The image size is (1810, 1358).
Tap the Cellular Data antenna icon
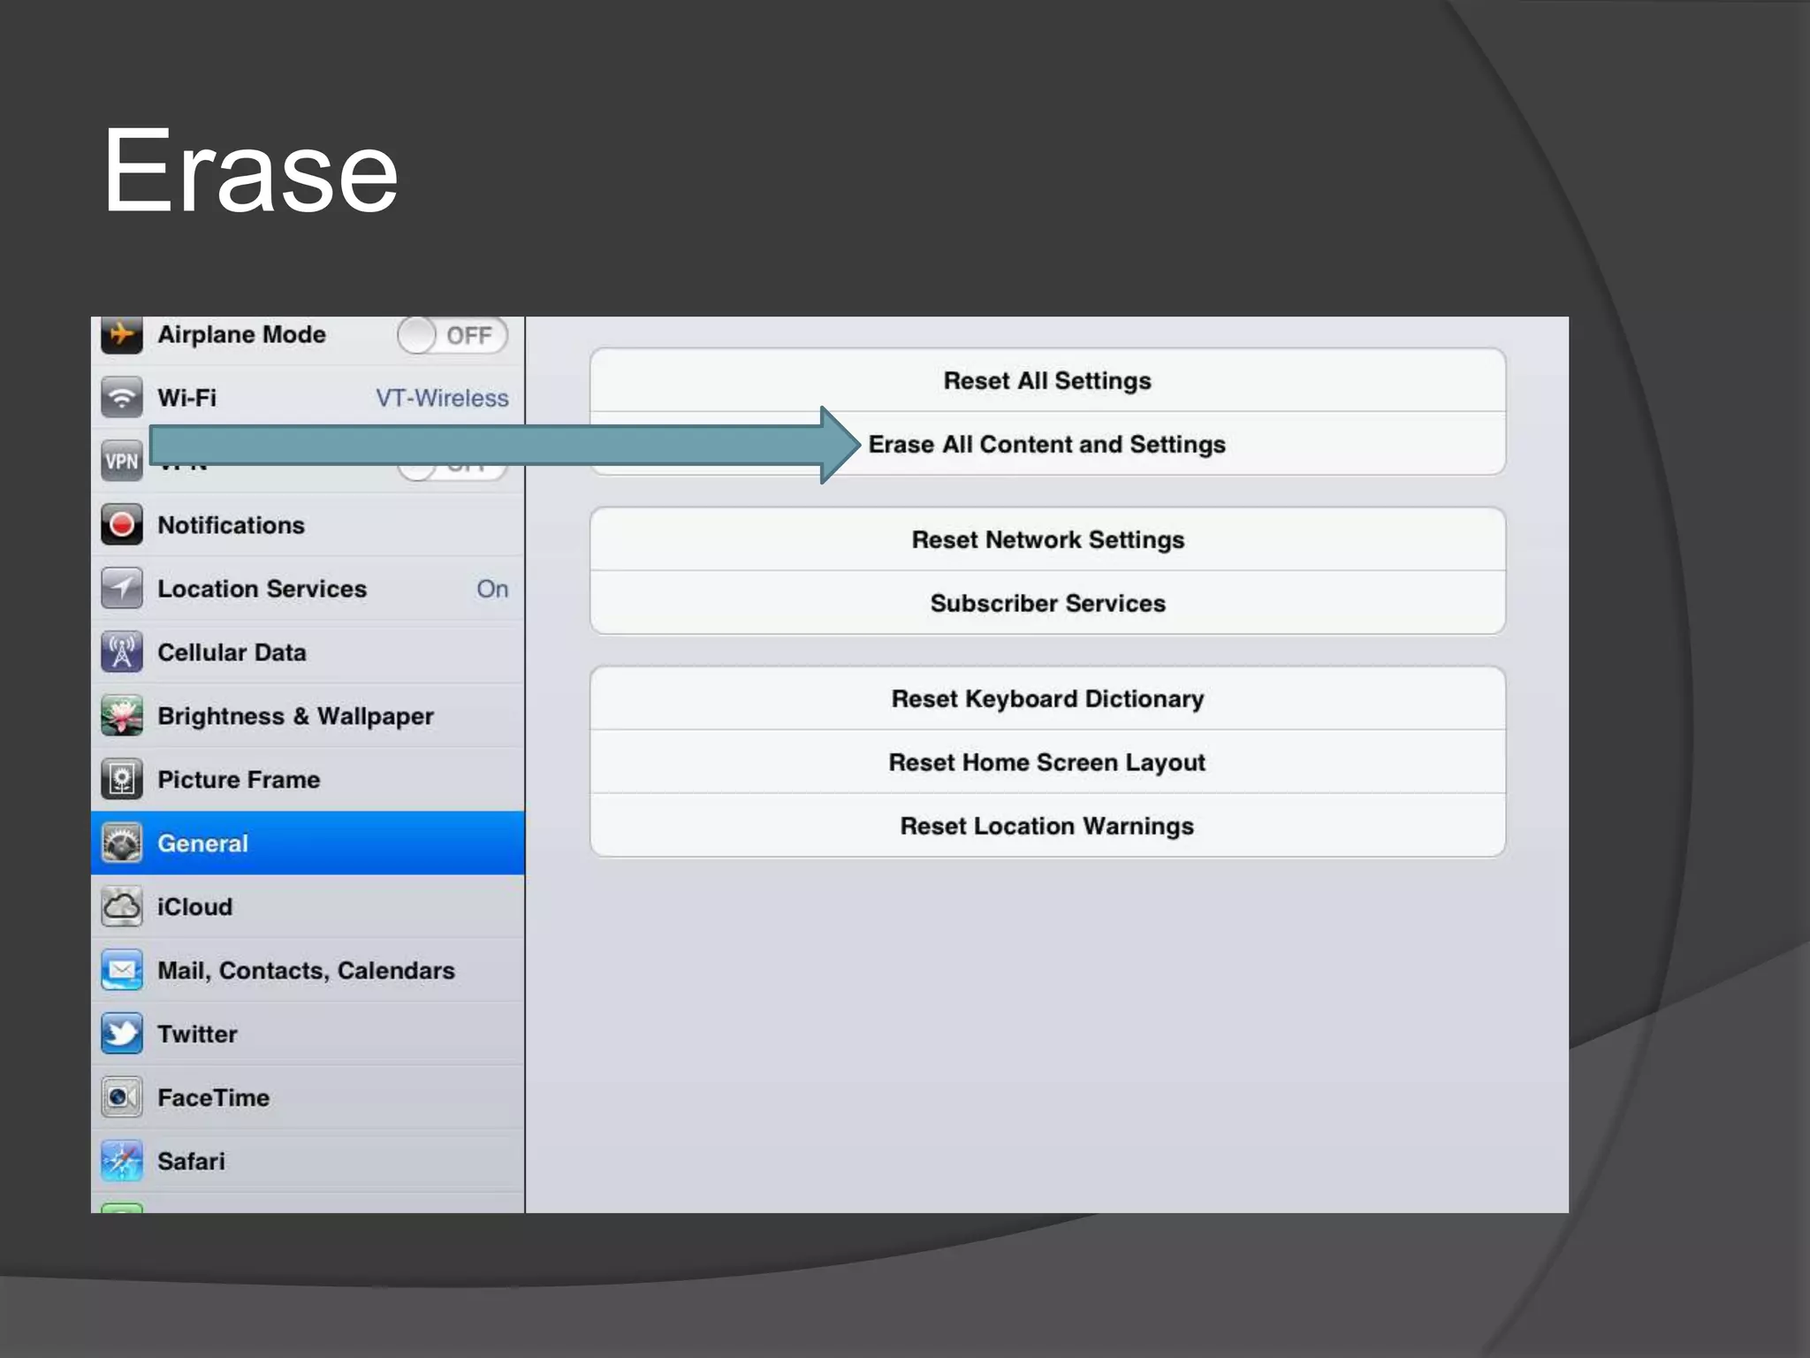(x=122, y=652)
